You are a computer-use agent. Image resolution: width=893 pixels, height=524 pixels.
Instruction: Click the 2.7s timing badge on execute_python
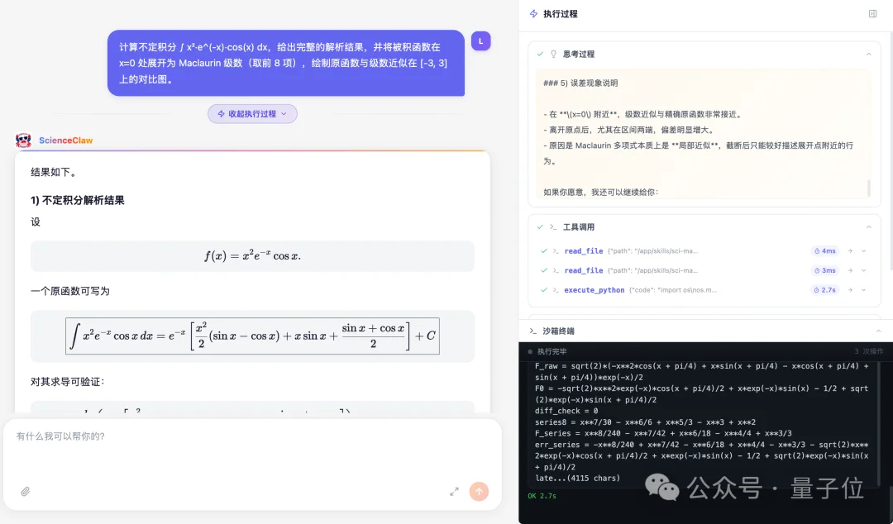[x=825, y=290]
